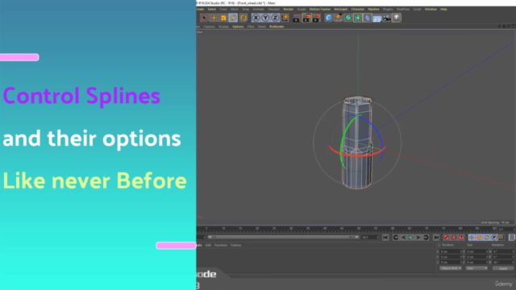The width and height of the screenshot is (516, 290).
Task: Step back one frame
Action: [x=403, y=238]
